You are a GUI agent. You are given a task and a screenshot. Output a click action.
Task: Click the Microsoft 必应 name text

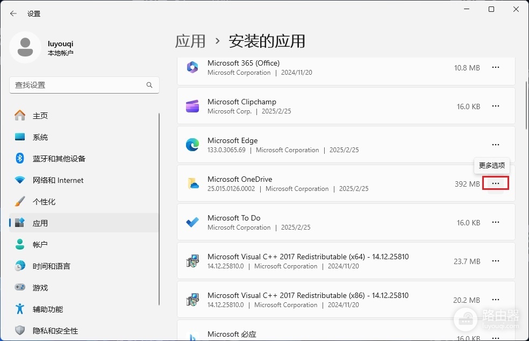click(x=232, y=334)
